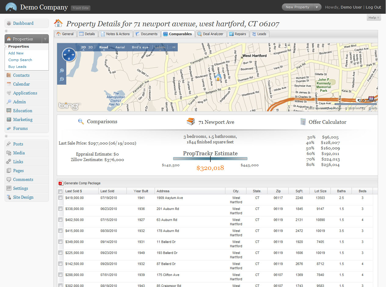The width and height of the screenshot is (386, 287).
Task: Open the New Property dropdown arrow
Action: (317, 7)
